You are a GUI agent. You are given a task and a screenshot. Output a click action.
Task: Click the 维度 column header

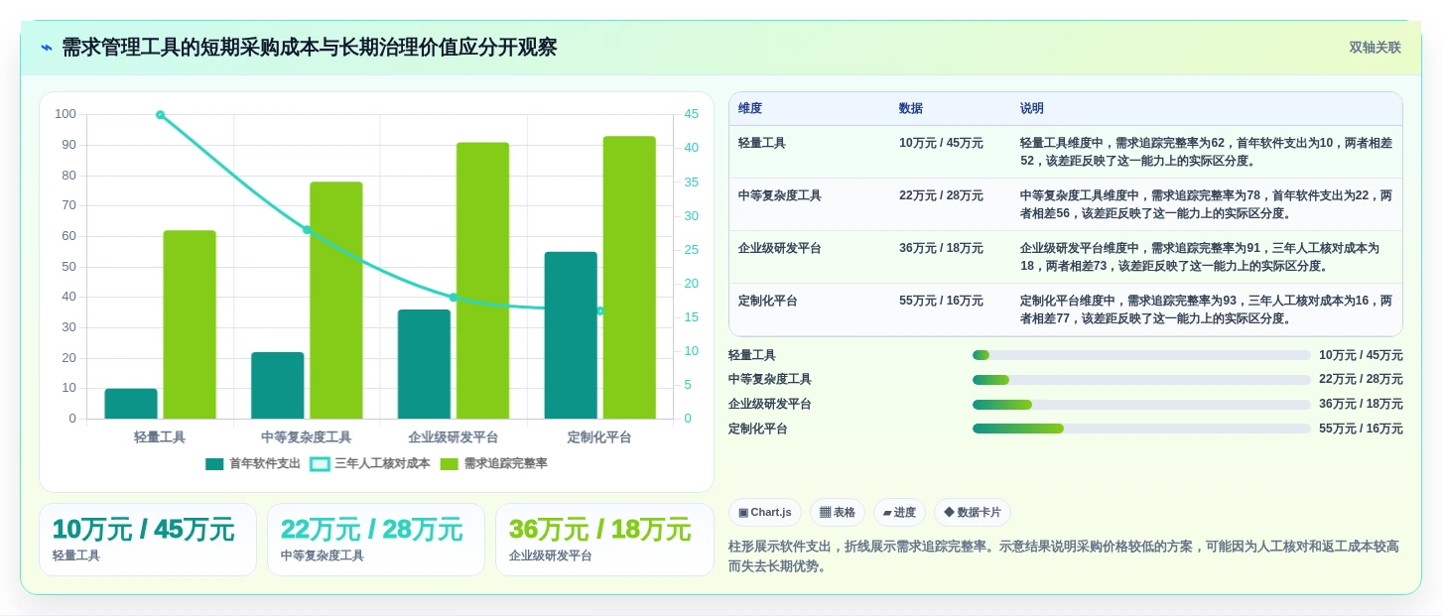click(750, 109)
